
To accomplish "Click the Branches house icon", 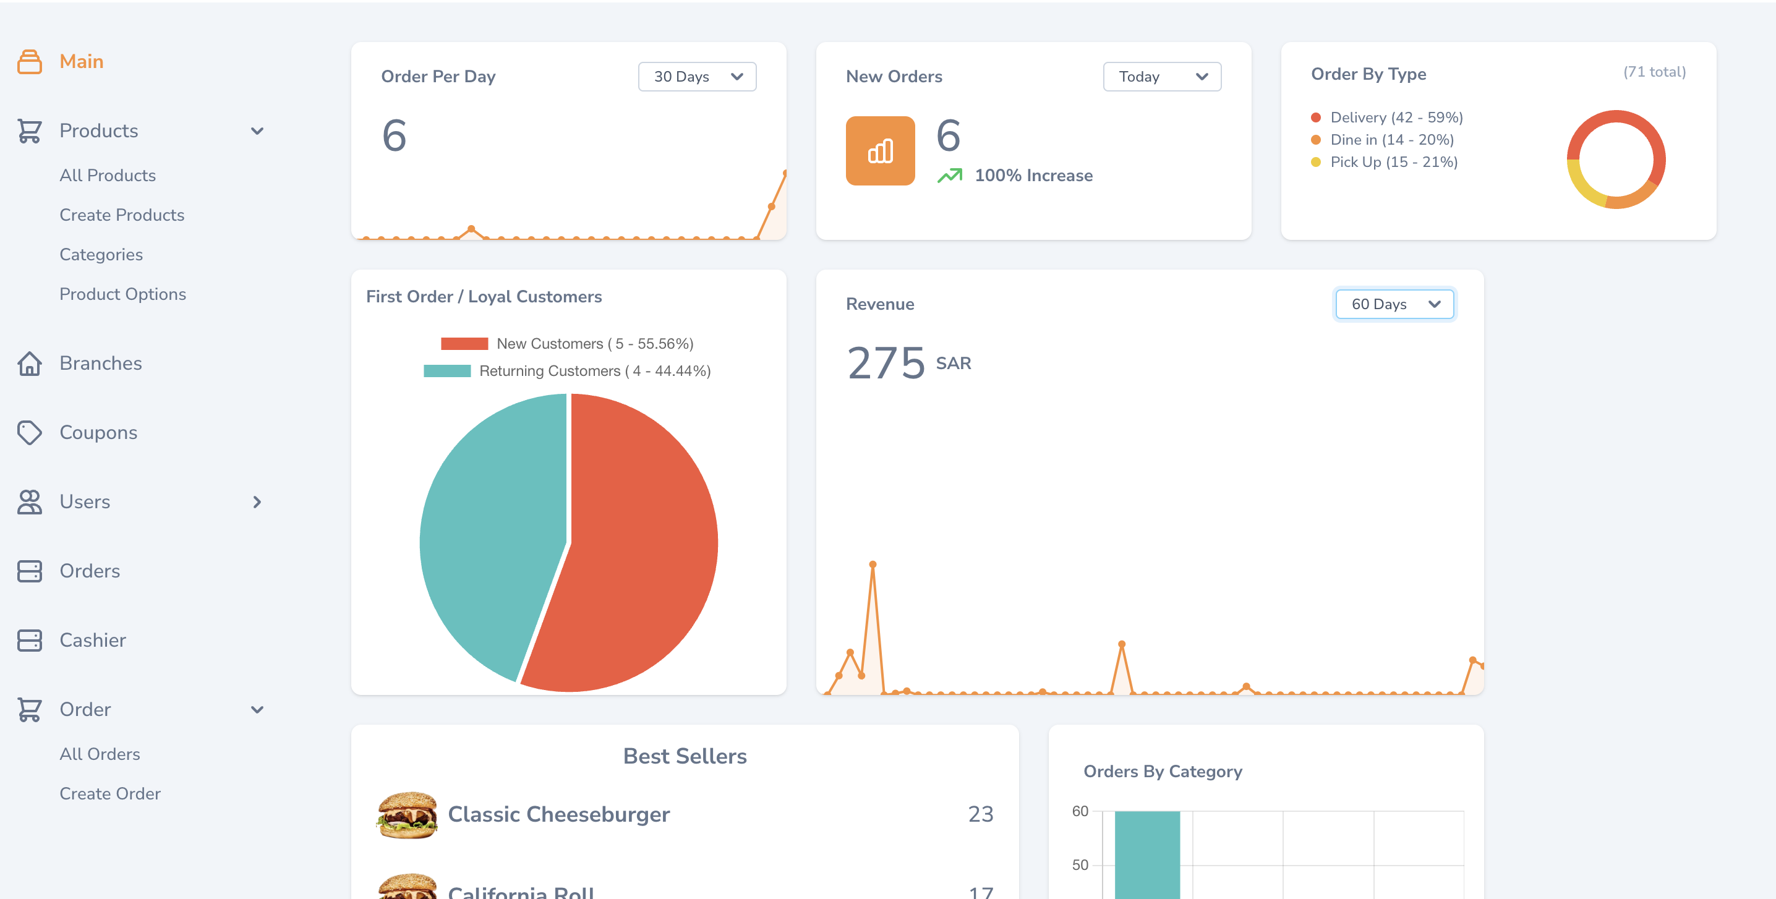I will pyautogui.click(x=30, y=364).
